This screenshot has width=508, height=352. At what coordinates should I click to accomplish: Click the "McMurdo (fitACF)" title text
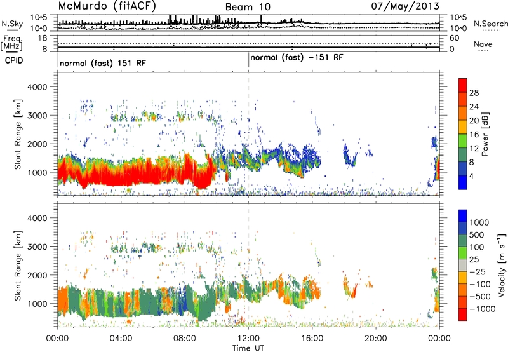[107, 6]
